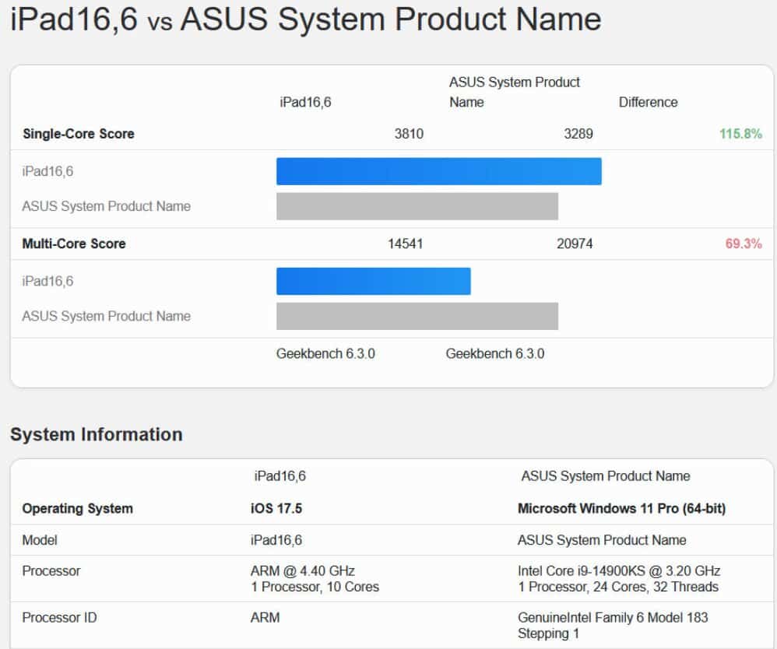Image resolution: width=777 pixels, height=649 pixels.
Task: Select the "Single-Core Score" row label
Action: pos(79,134)
